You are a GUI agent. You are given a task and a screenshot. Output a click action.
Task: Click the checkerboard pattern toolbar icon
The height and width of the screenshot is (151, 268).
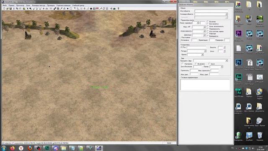(58, 8)
